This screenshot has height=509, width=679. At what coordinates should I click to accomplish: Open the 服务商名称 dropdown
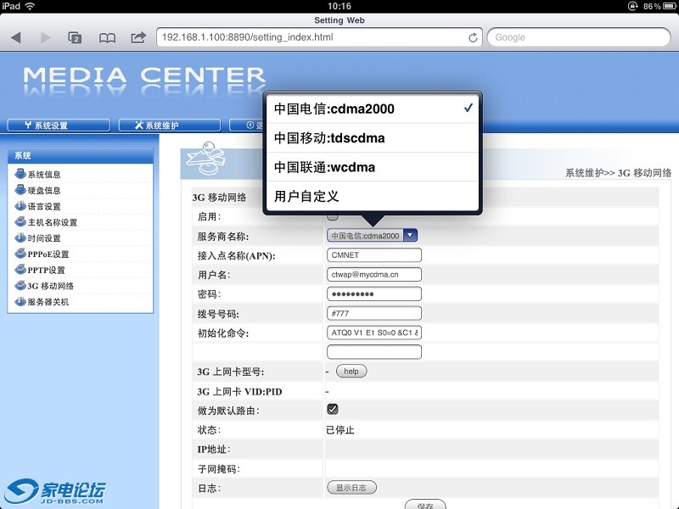pos(372,236)
